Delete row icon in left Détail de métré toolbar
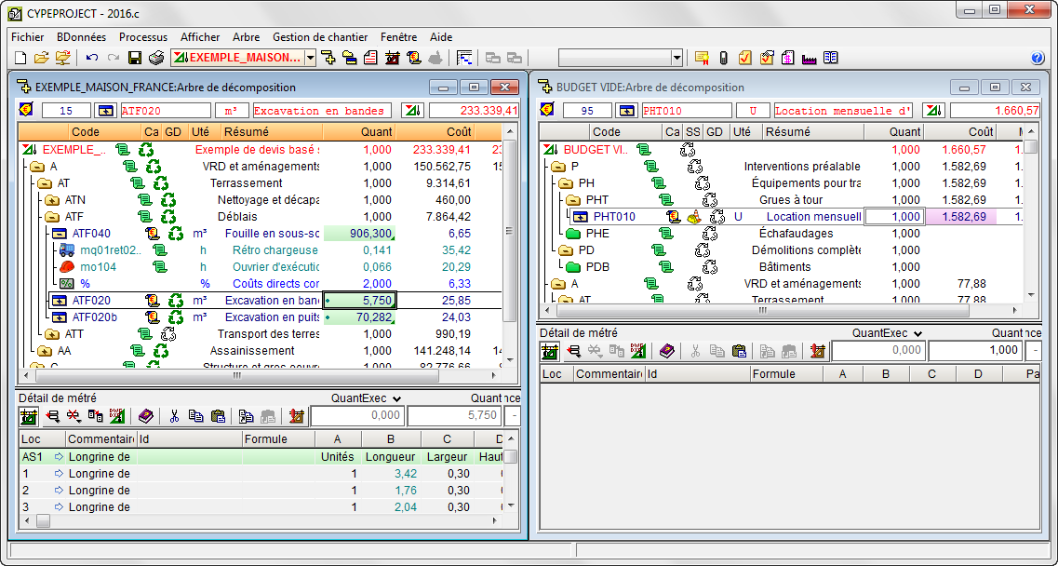This screenshot has height=566, width=1058. coord(74,416)
